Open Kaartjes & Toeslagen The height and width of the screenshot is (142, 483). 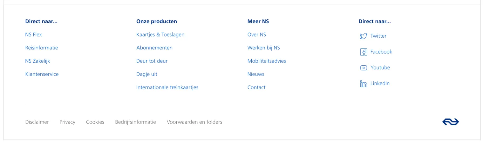(160, 35)
